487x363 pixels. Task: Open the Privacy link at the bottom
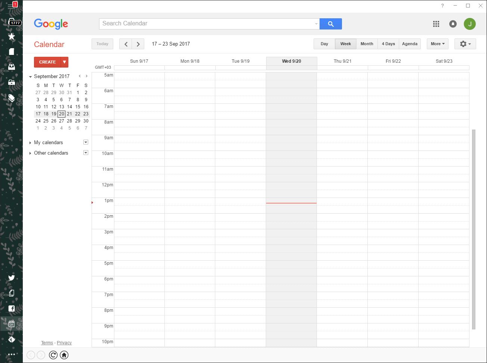[x=64, y=342]
